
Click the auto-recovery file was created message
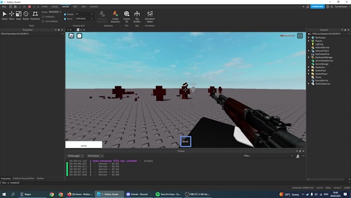tap(113, 161)
